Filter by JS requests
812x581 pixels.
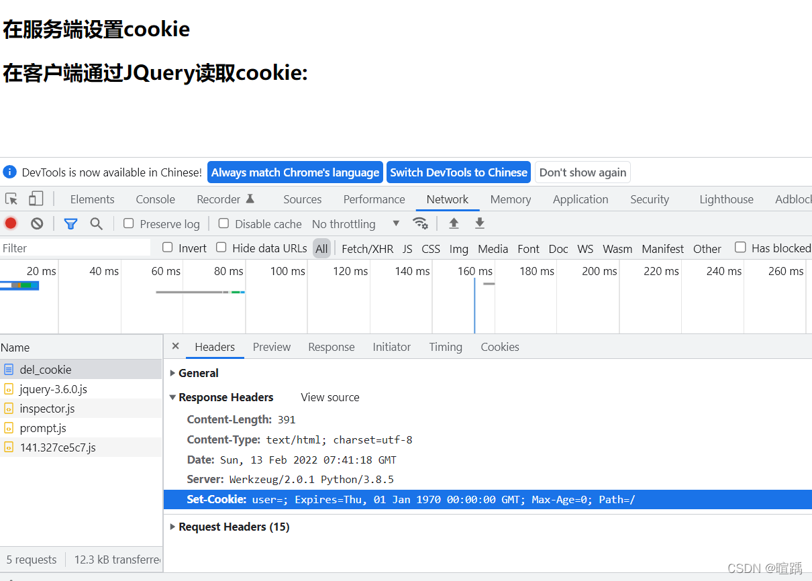pos(407,248)
